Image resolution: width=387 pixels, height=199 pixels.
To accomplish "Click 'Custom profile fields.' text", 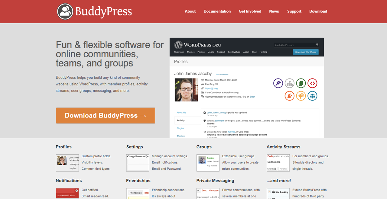I will click(96, 156).
